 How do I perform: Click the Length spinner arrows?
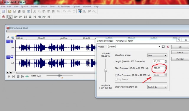pyautogui.click(x=166, y=61)
